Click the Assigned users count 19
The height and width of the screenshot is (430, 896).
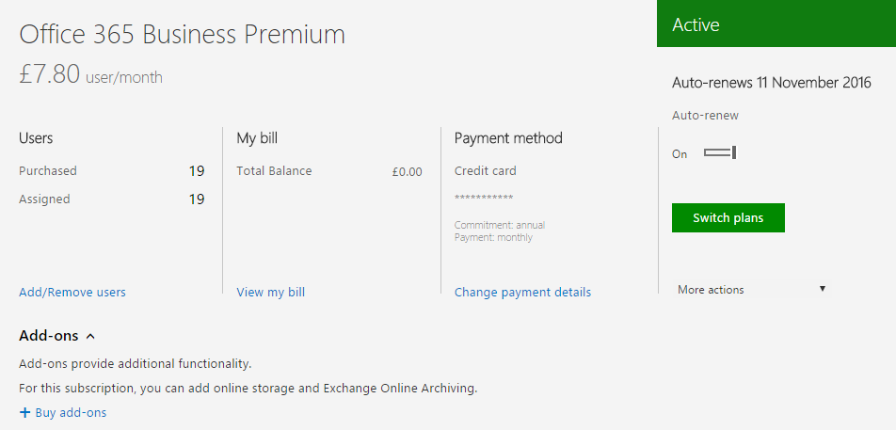[197, 199]
